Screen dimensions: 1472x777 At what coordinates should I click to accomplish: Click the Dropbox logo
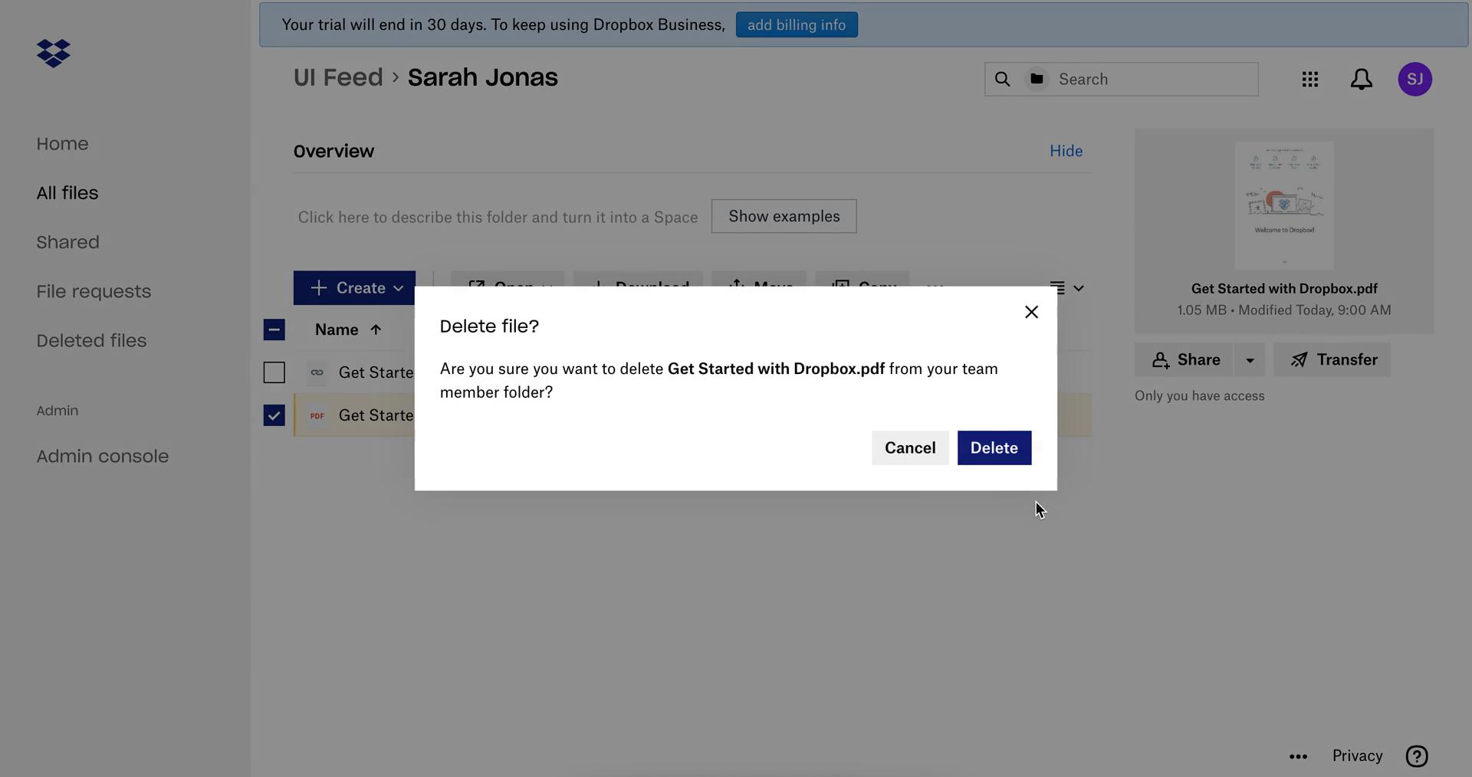tap(52, 54)
